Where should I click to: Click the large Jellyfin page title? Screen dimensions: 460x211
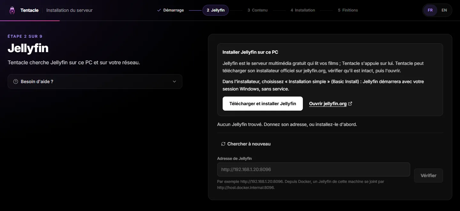pos(28,48)
